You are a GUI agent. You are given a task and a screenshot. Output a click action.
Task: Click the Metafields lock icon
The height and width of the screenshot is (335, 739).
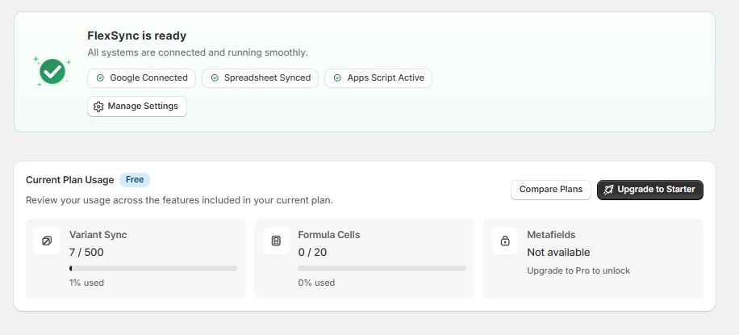[x=505, y=241]
